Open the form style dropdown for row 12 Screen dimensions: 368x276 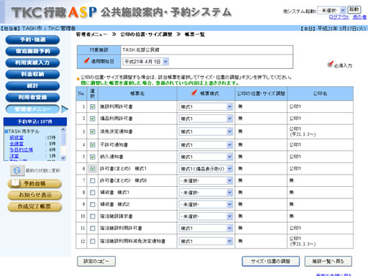[206, 241]
